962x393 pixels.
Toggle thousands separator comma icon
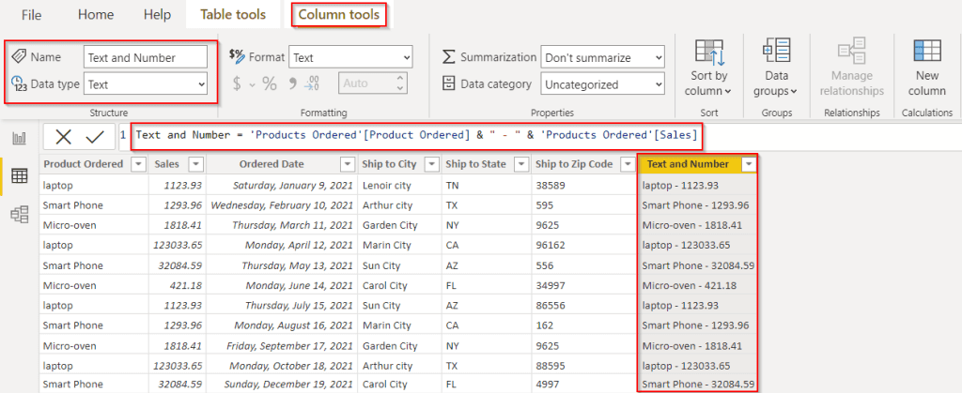click(293, 83)
